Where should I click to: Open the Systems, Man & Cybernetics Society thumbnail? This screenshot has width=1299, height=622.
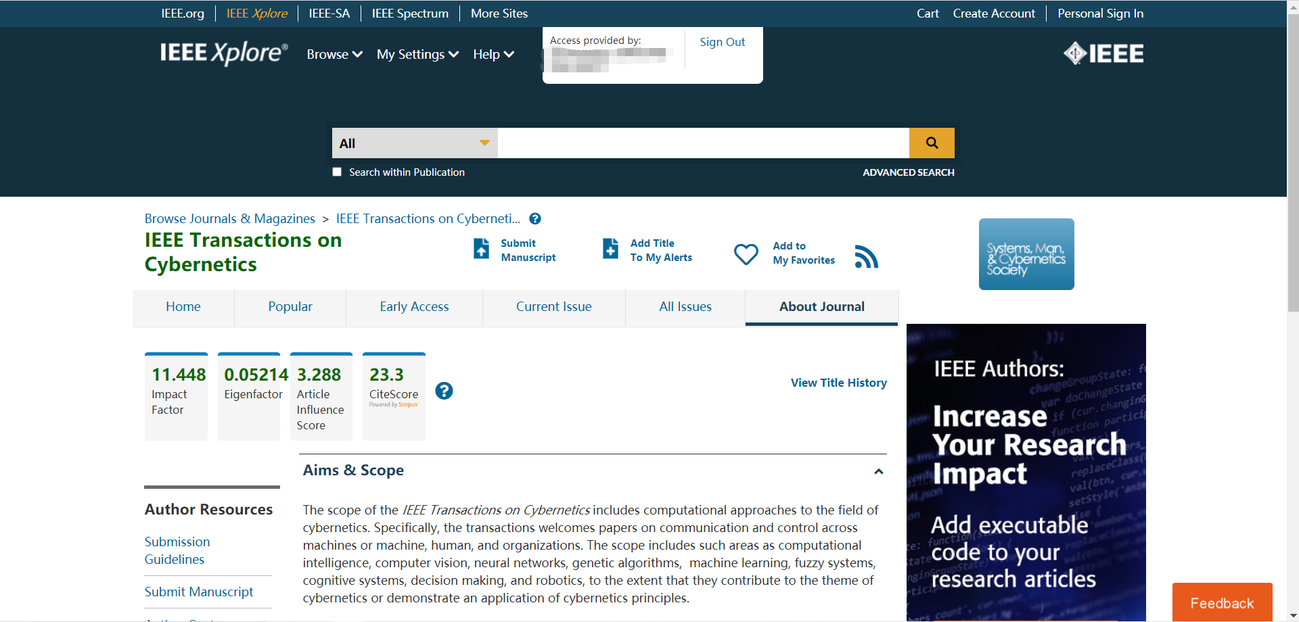click(1026, 254)
